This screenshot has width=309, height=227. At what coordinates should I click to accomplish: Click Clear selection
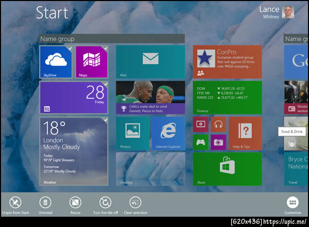pyautogui.click(x=135, y=205)
